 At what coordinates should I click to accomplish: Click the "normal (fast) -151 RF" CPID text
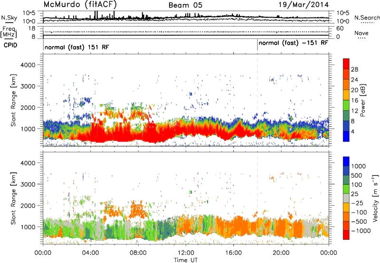(x=293, y=43)
